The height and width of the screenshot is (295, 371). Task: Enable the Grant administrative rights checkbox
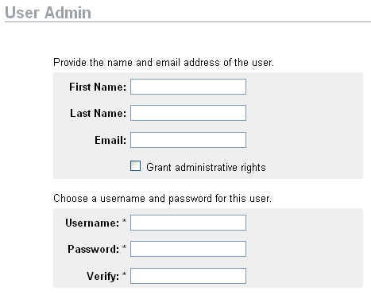pyautogui.click(x=135, y=166)
